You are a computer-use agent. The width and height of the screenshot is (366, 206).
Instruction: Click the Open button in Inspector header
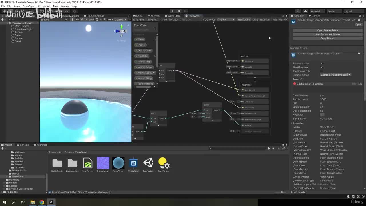pyautogui.click(x=358, y=25)
